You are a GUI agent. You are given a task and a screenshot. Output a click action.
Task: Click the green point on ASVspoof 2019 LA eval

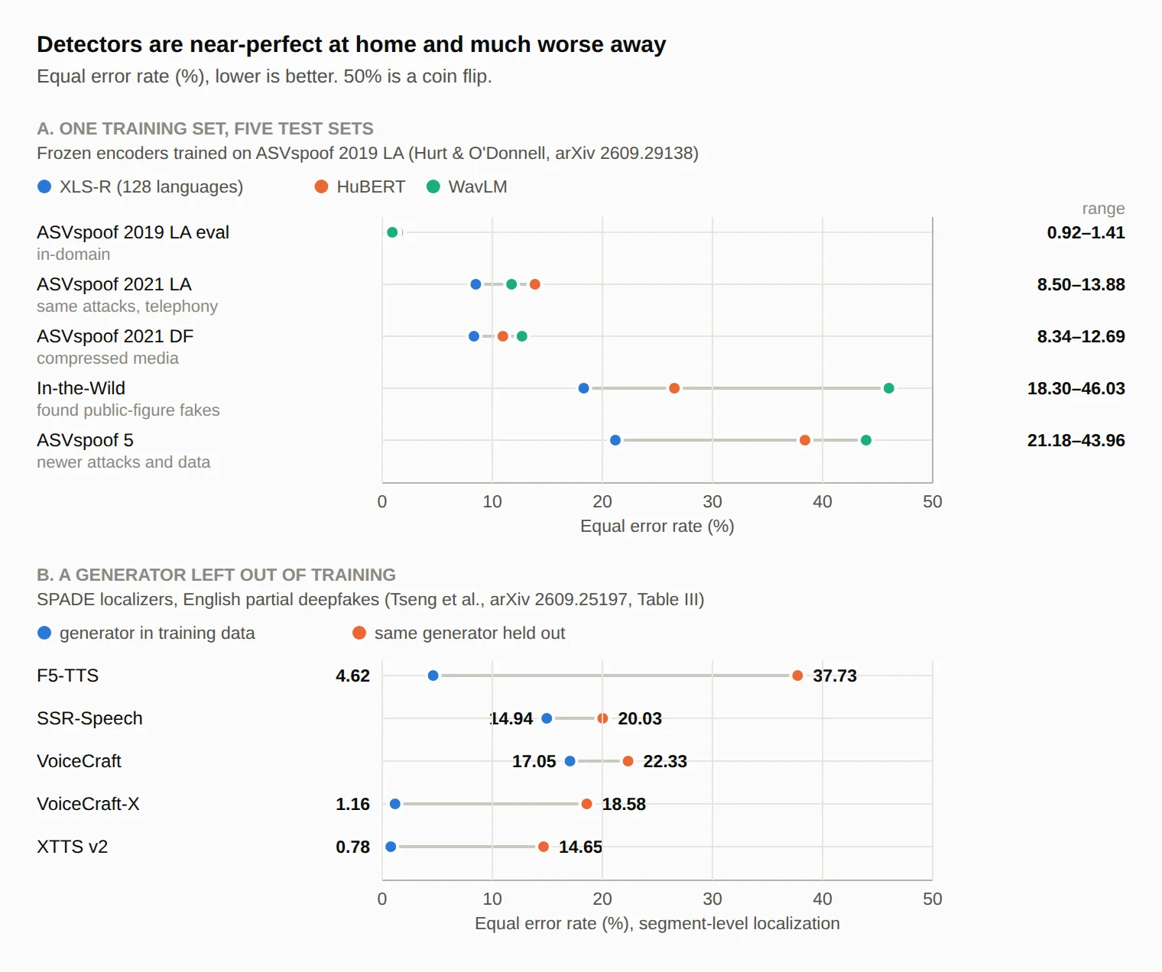click(x=392, y=232)
